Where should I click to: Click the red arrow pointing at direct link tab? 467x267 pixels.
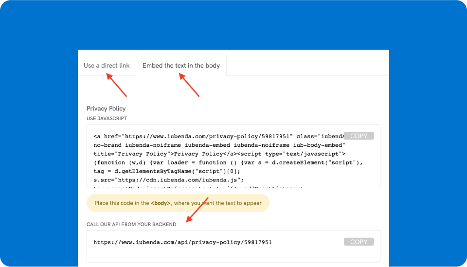click(x=117, y=85)
